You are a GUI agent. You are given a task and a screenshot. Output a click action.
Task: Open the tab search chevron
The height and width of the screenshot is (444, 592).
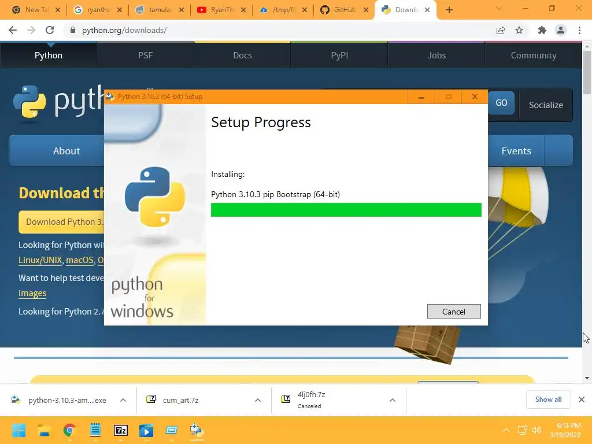[499, 8]
